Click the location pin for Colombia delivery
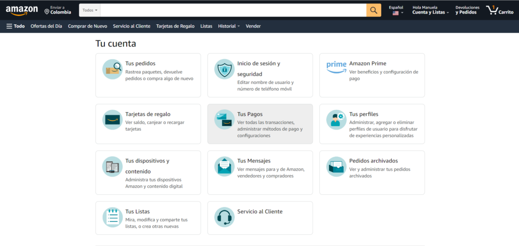Viewport: 519px width, 246px height. pos(47,12)
